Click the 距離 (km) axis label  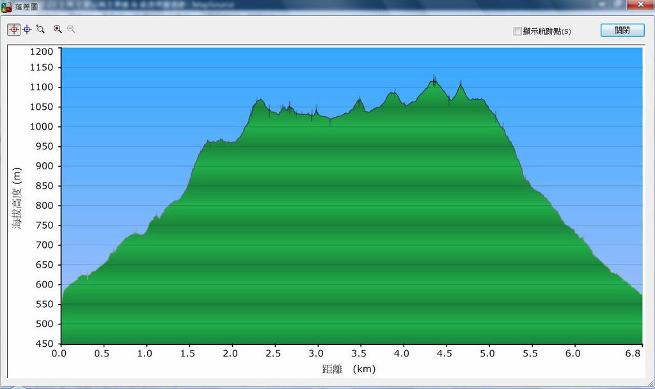(349, 369)
